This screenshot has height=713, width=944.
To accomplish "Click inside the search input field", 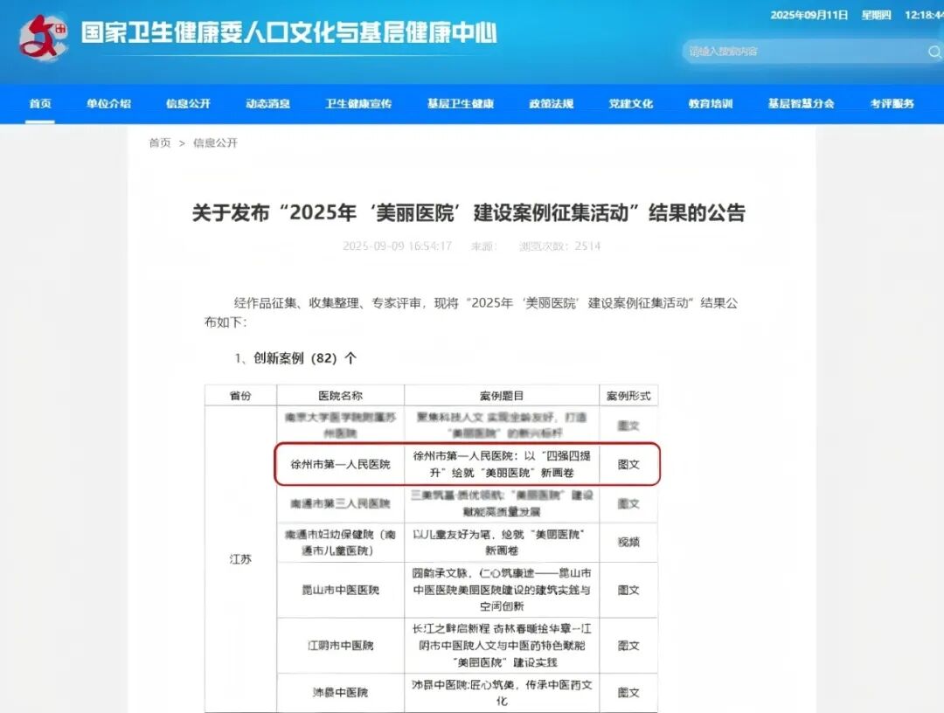I will [795, 52].
